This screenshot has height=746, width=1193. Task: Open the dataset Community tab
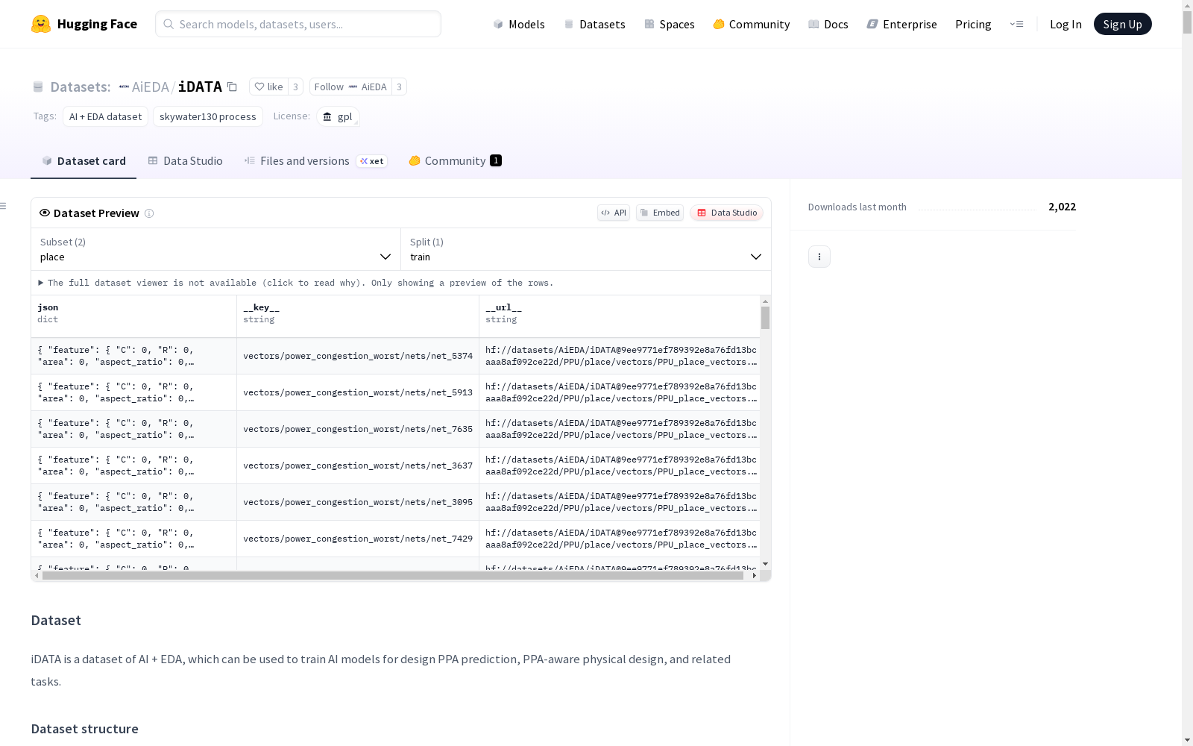click(455, 161)
